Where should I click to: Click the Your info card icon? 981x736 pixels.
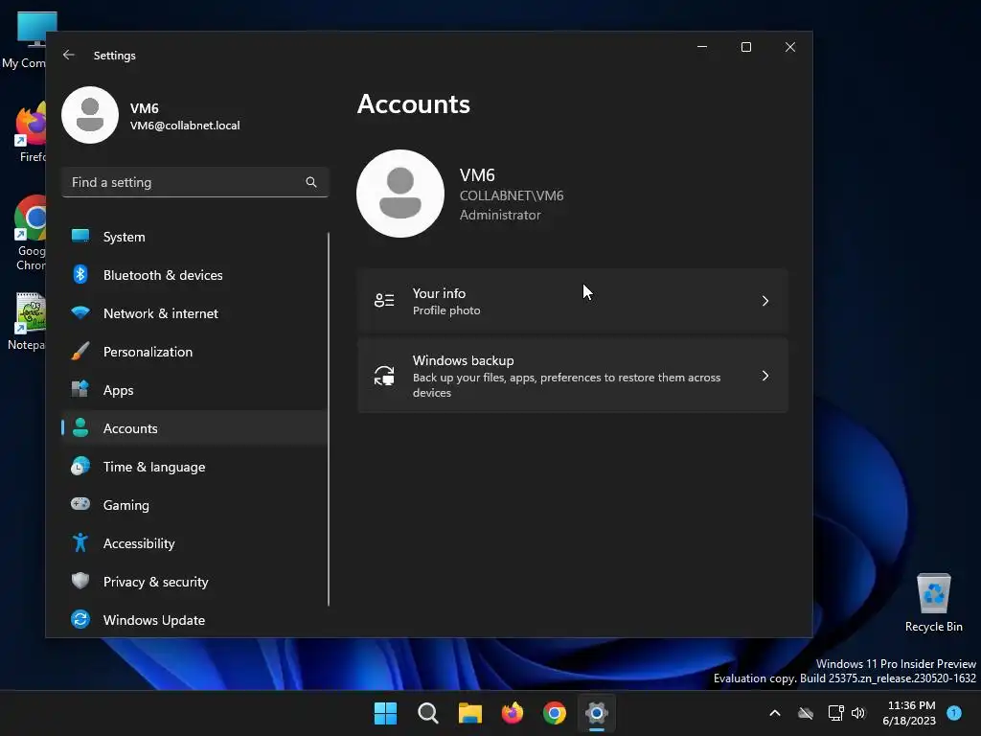pyautogui.click(x=384, y=300)
